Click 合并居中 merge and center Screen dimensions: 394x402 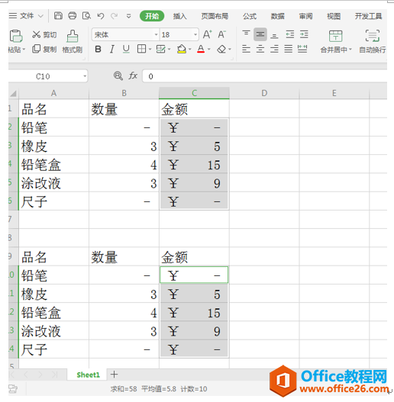(336, 41)
